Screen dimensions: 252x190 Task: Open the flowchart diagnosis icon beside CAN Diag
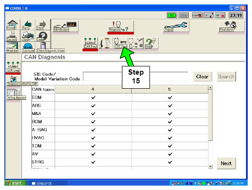tap(105, 43)
